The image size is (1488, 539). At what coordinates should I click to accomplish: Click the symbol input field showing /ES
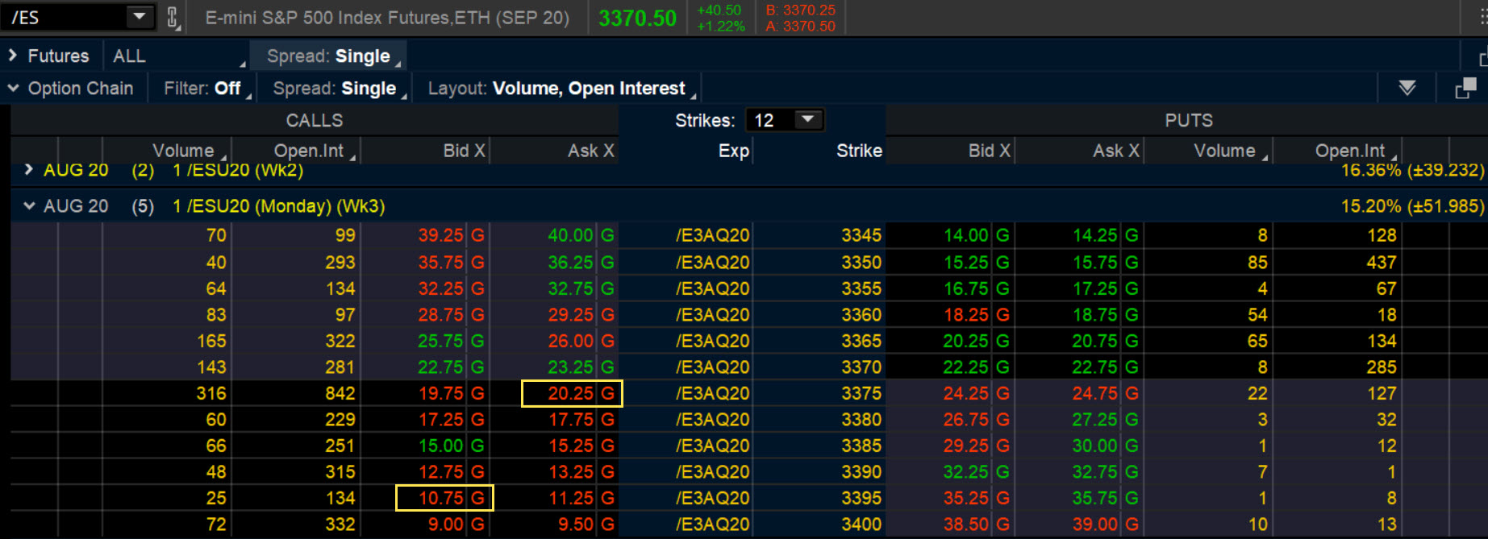tap(65, 17)
